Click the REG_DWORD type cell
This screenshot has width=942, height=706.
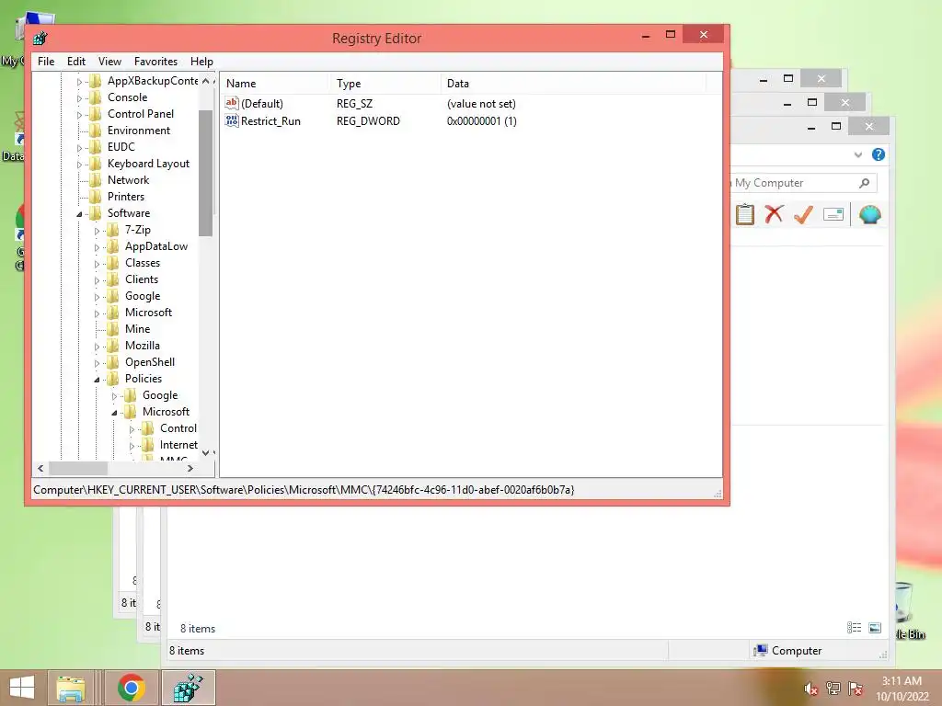pyautogui.click(x=368, y=120)
